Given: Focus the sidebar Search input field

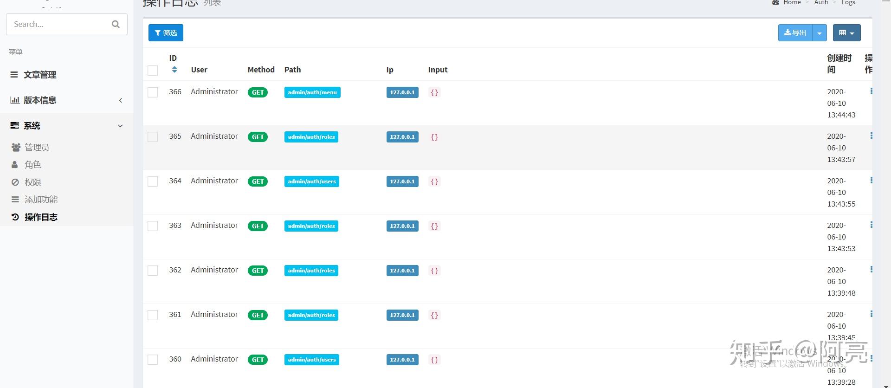Looking at the screenshot, I should point(67,24).
